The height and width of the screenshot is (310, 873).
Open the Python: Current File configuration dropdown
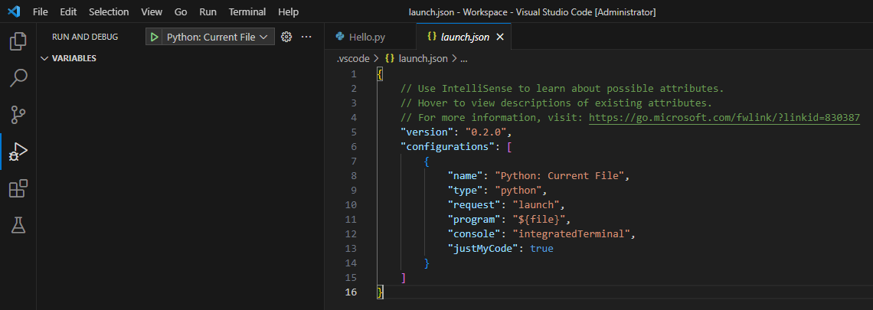coord(217,38)
